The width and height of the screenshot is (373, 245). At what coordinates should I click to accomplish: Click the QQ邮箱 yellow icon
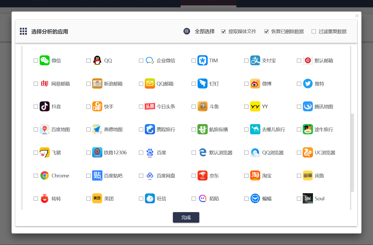click(x=150, y=84)
